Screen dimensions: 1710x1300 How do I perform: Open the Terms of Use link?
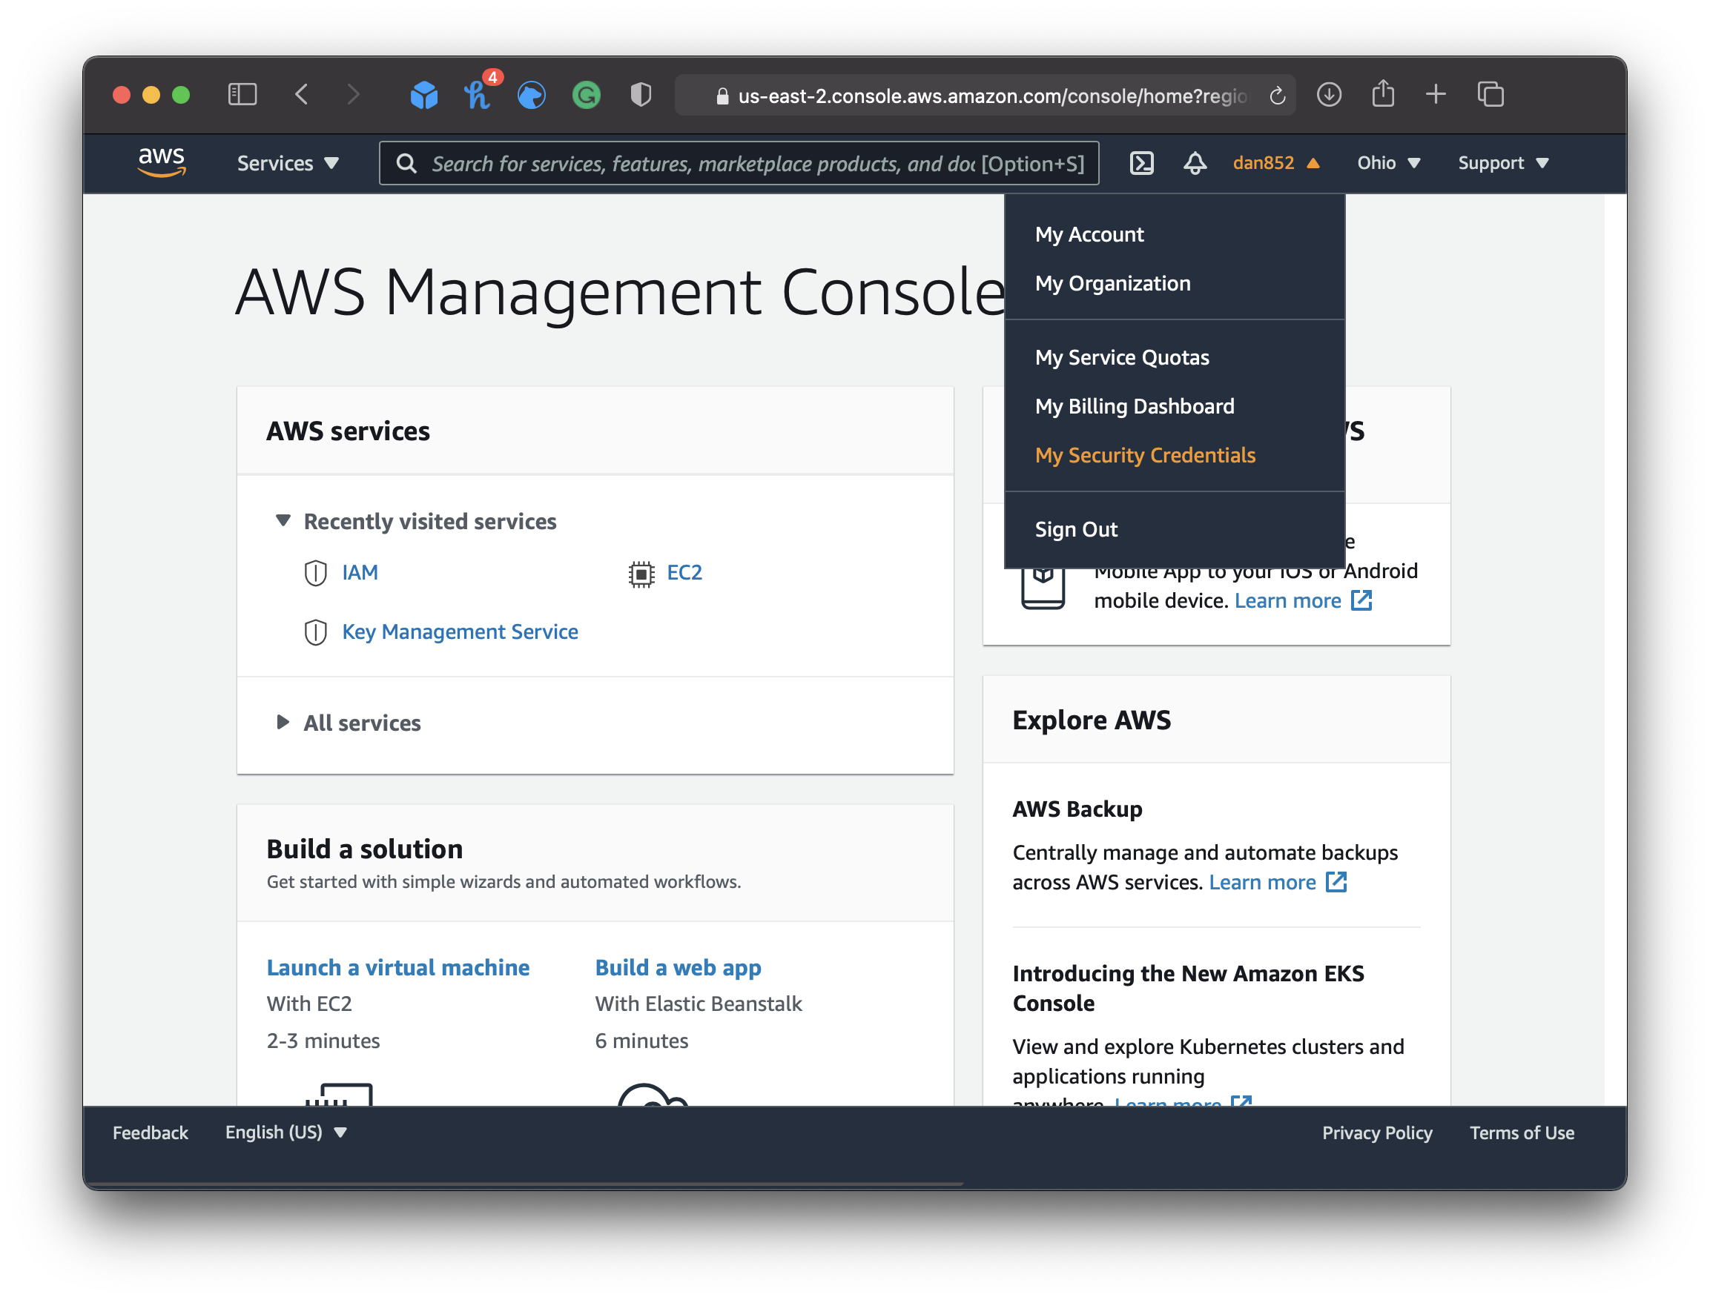click(1521, 1132)
